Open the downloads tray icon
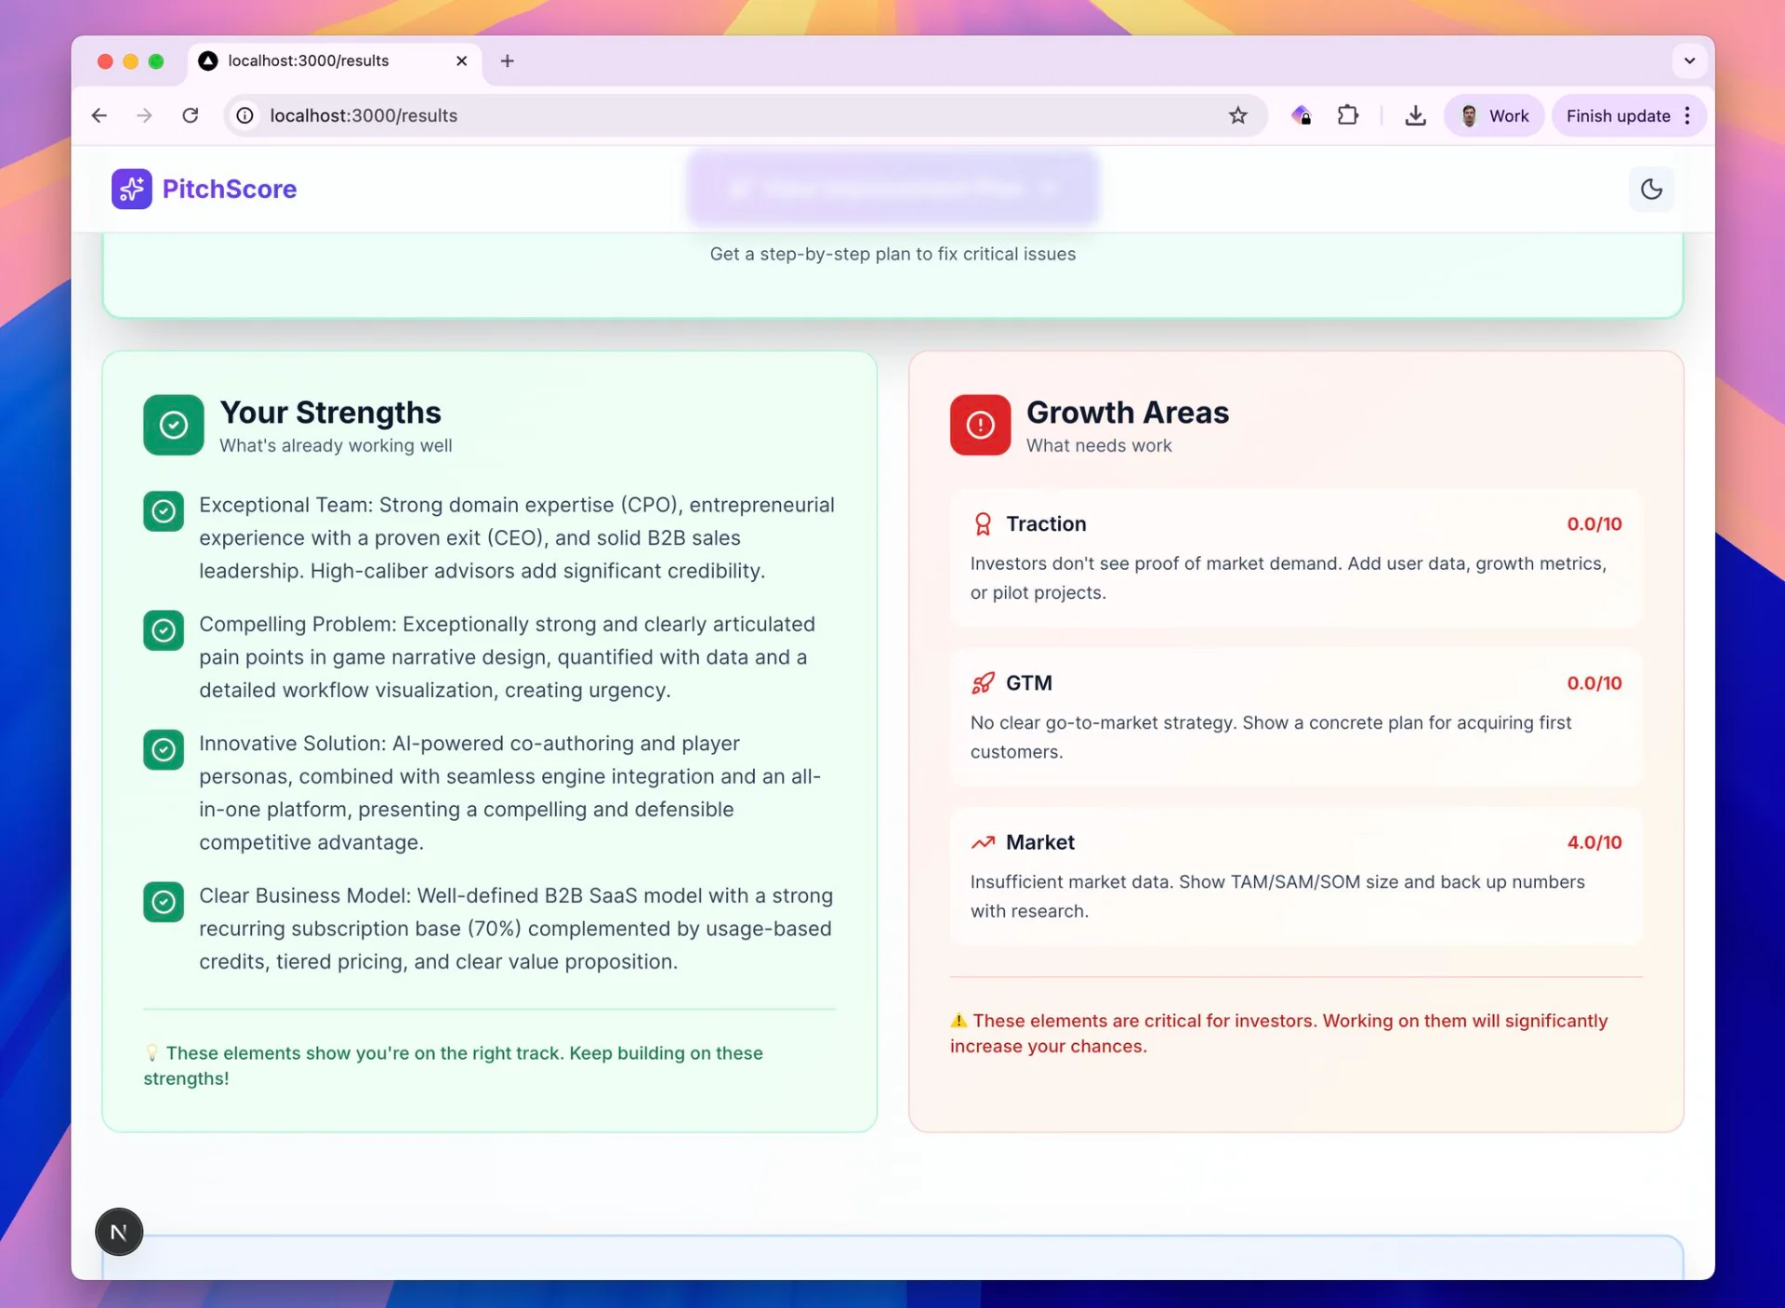This screenshot has width=1785, height=1308. tap(1415, 115)
